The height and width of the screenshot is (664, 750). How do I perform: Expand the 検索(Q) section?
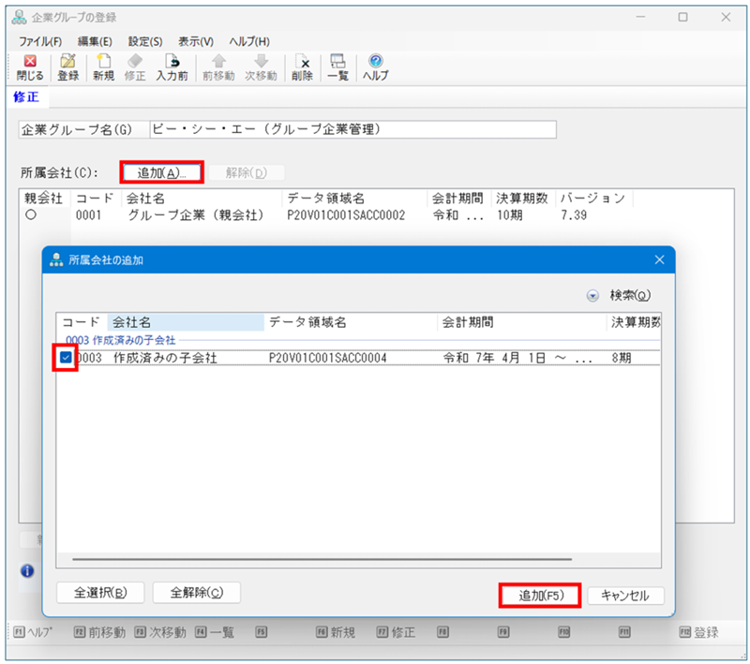coord(592,296)
